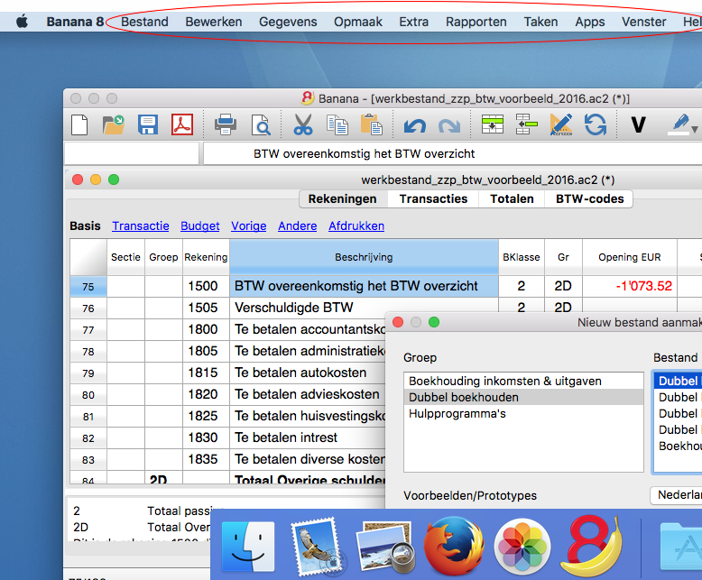The image size is (702, 580).
Task: Click the Opening EUR column header
Action: coord(630,257)
